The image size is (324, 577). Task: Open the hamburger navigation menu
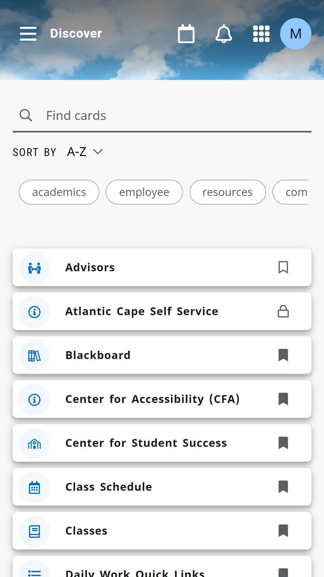(28, 34)
